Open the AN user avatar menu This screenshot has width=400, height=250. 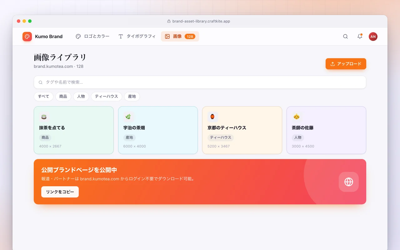373,37
